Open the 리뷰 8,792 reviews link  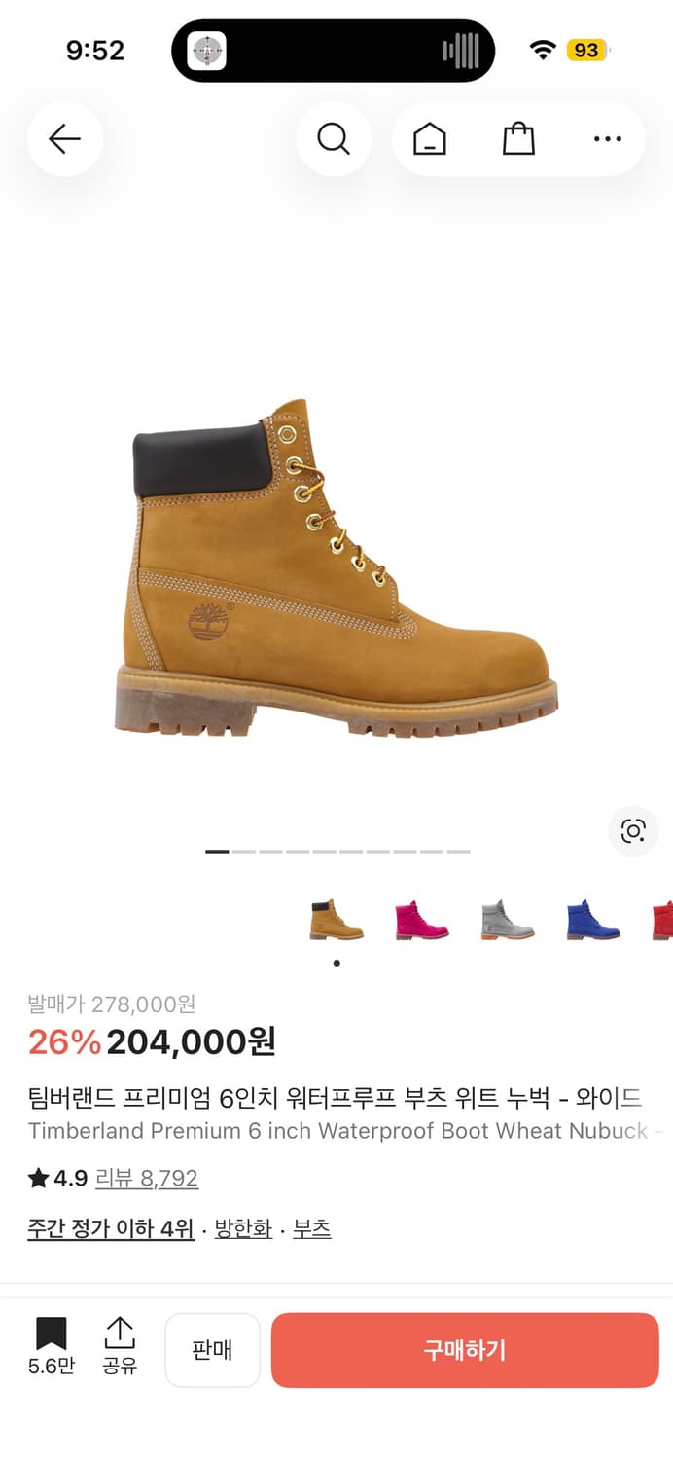[147, 1179]
